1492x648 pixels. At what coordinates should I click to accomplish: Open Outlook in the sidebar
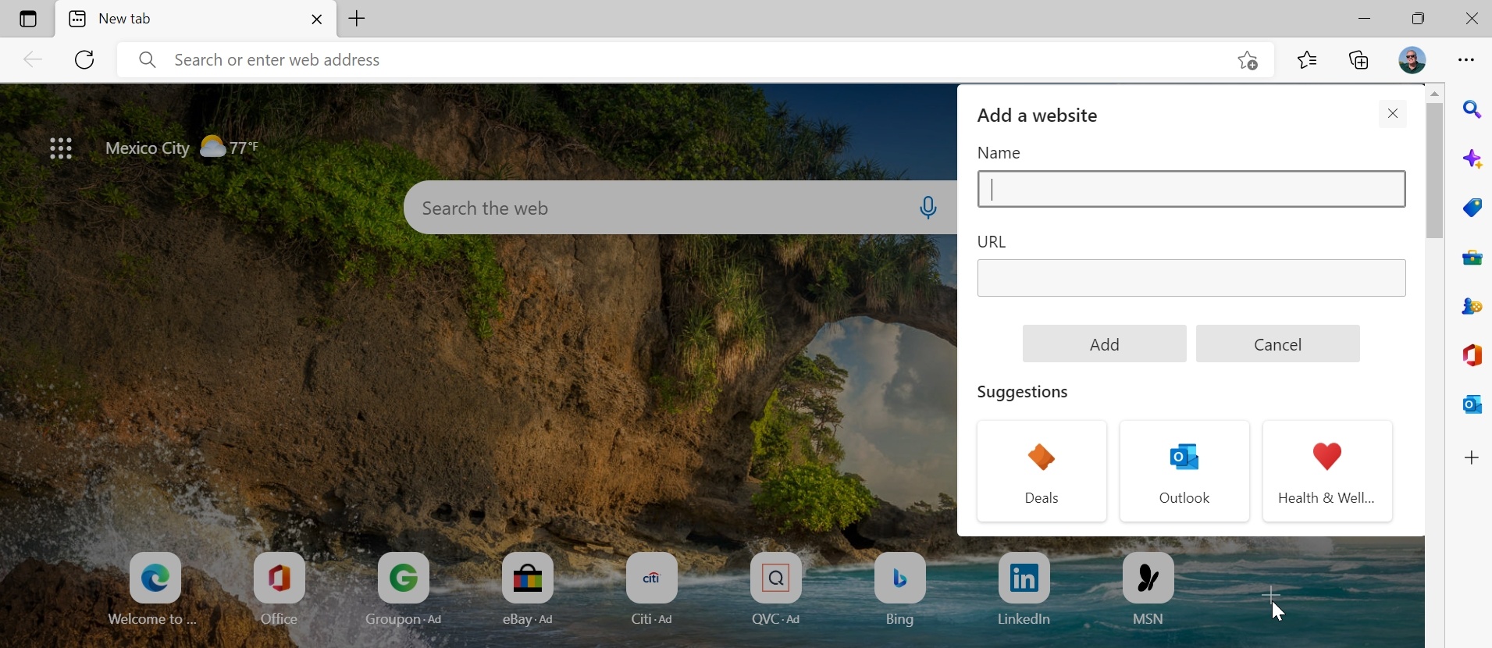pos(1472,404)
